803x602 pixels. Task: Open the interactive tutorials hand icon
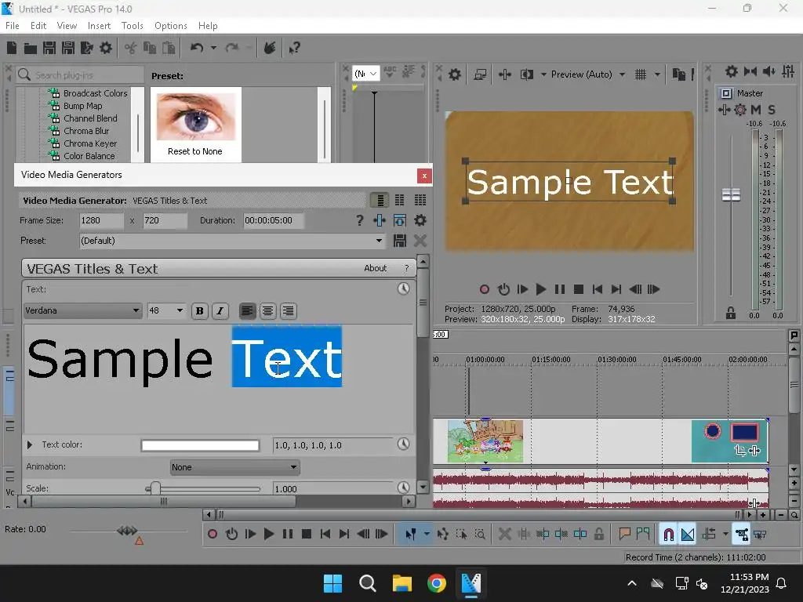tap(270, 48)
